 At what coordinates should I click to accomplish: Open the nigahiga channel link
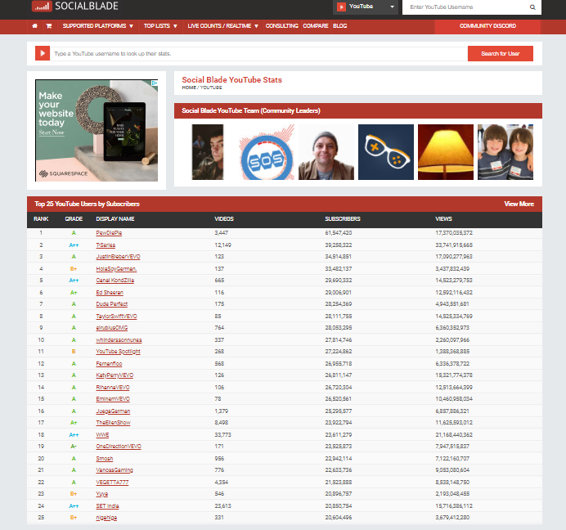[106, 518]
